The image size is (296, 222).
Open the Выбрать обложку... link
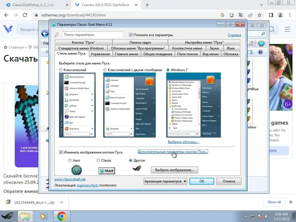coord(184,142)
